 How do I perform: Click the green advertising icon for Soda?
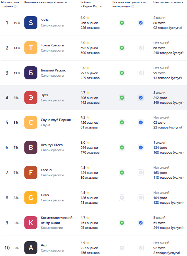122,23
